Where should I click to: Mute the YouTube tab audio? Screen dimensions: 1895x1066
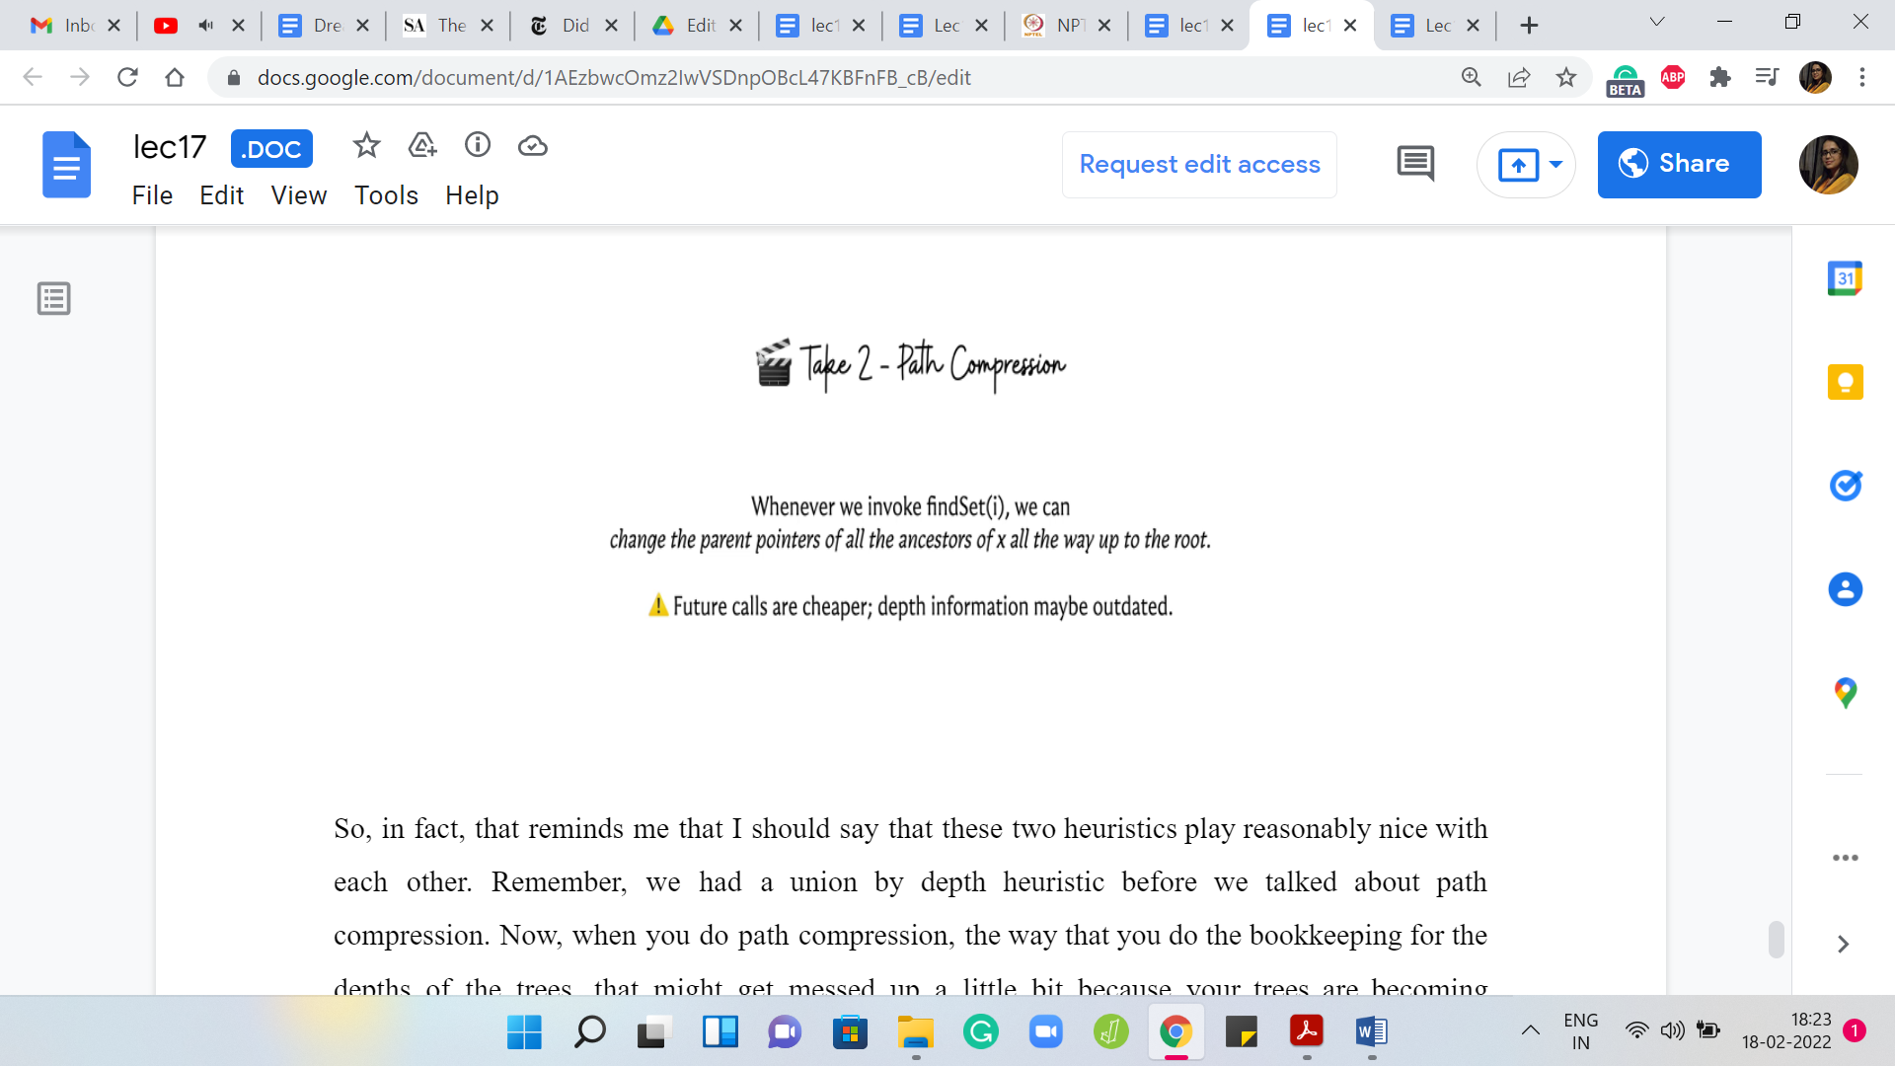205,26
